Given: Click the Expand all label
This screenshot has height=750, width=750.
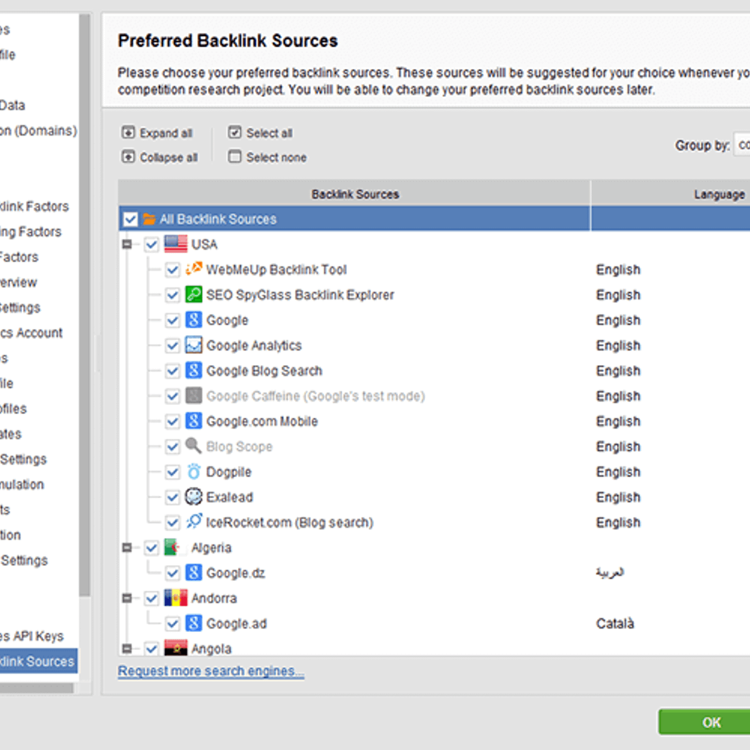Looking at the screenshot, I should pos(166,133).
